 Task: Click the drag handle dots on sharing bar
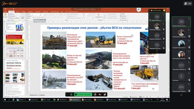pos(67,94)
